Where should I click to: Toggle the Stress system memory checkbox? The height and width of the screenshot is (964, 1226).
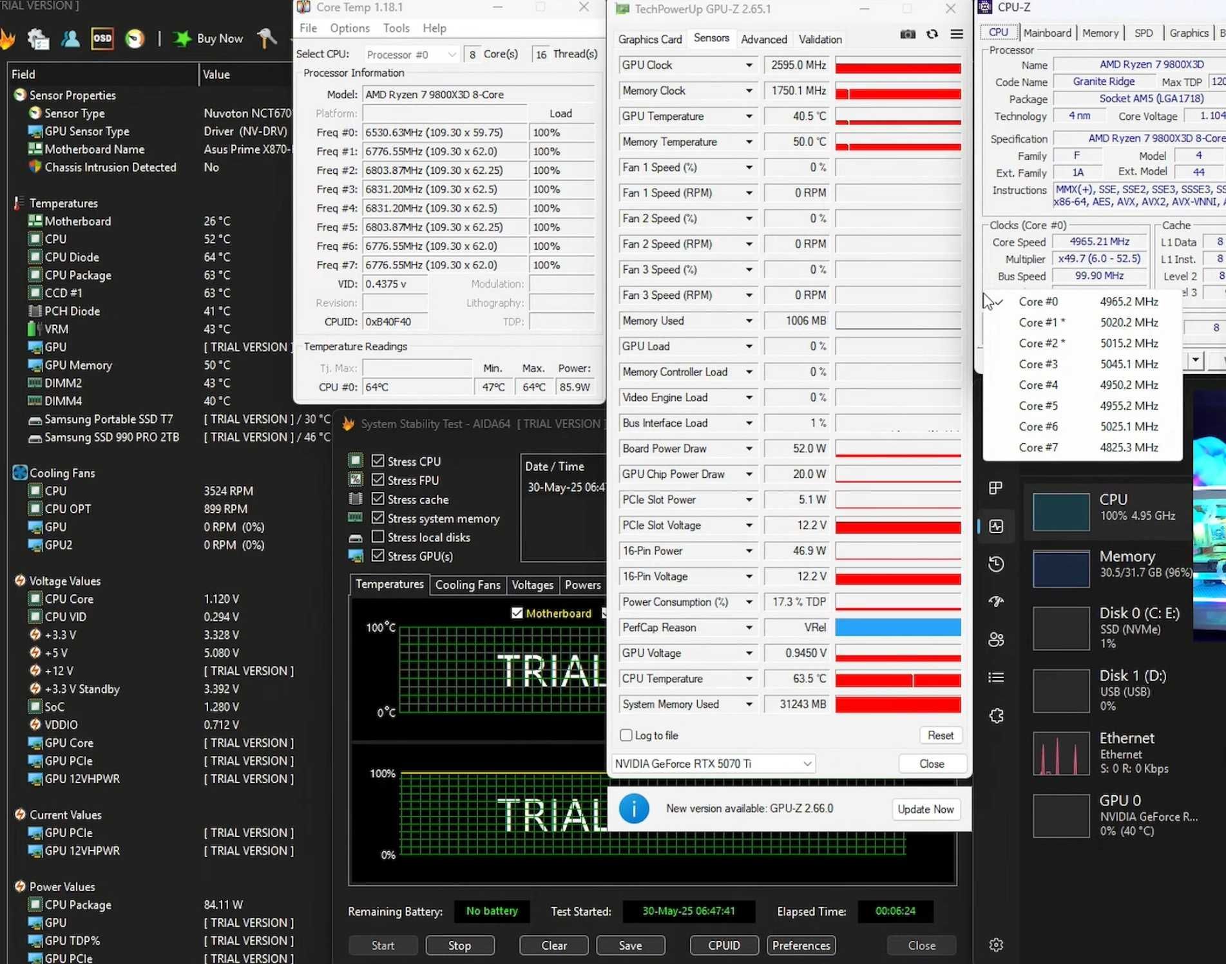point(378,518)
